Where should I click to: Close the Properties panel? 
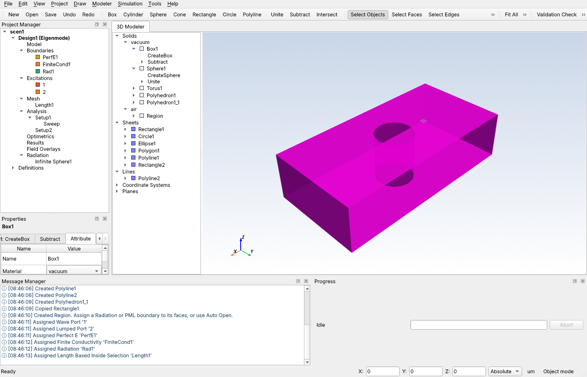coord(105,219)
